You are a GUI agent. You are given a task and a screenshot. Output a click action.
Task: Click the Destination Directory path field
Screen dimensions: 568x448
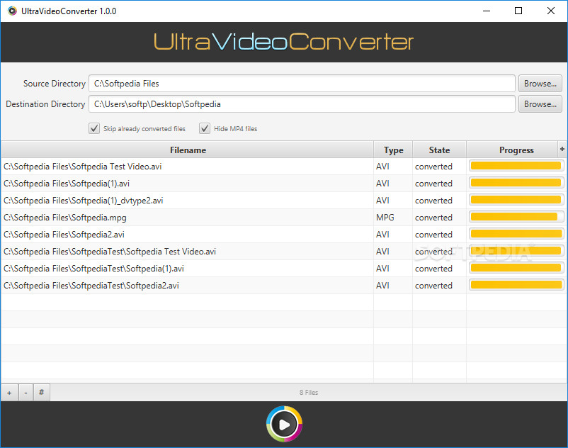(x=302, y=104)
